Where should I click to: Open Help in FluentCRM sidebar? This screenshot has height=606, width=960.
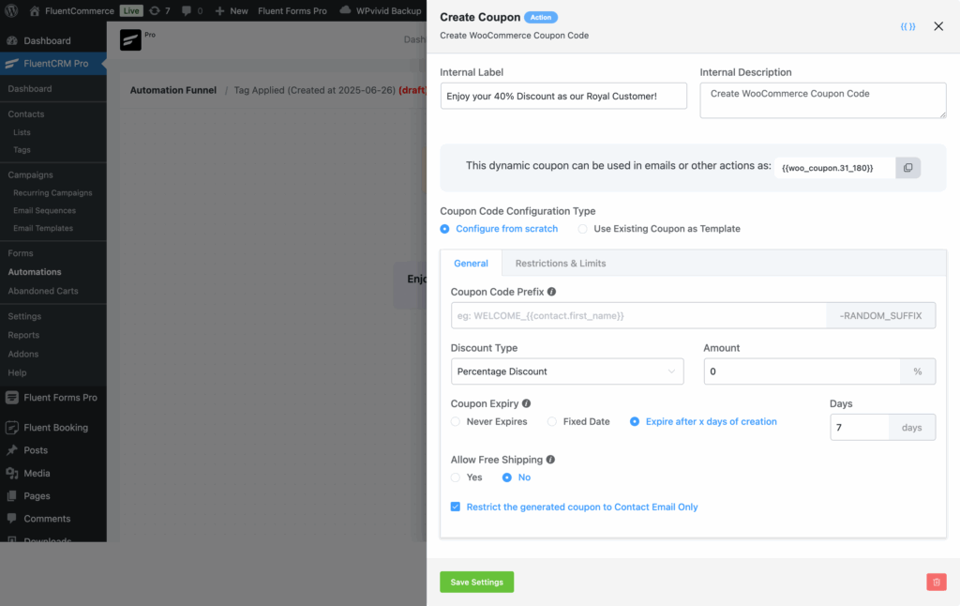(17, 372)
